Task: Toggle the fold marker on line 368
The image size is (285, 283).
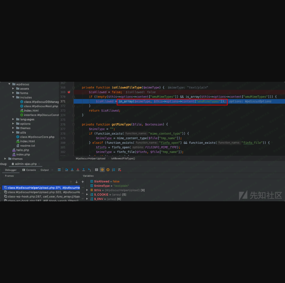Action: tap(74, 87)
